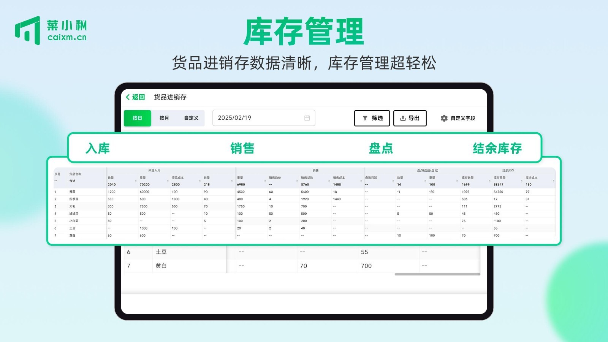Sort by 库存重量 column arrows
Image resolution: width=608 pixels, height=342 pixels.
point(521,181)
